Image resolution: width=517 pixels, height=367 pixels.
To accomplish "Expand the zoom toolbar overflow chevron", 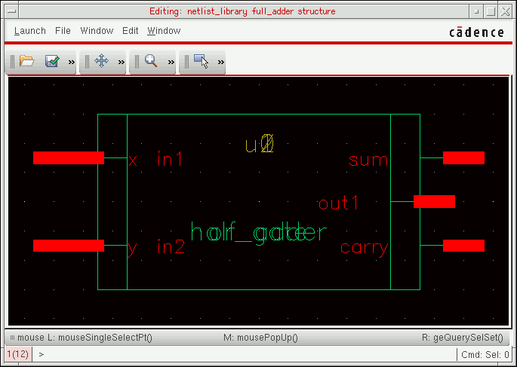I will (x=171, y=63).
